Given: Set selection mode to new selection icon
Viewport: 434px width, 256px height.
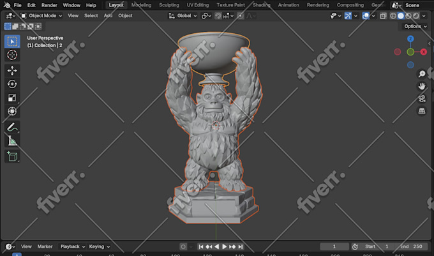Looking at the screenshot, I should (8, 26).
